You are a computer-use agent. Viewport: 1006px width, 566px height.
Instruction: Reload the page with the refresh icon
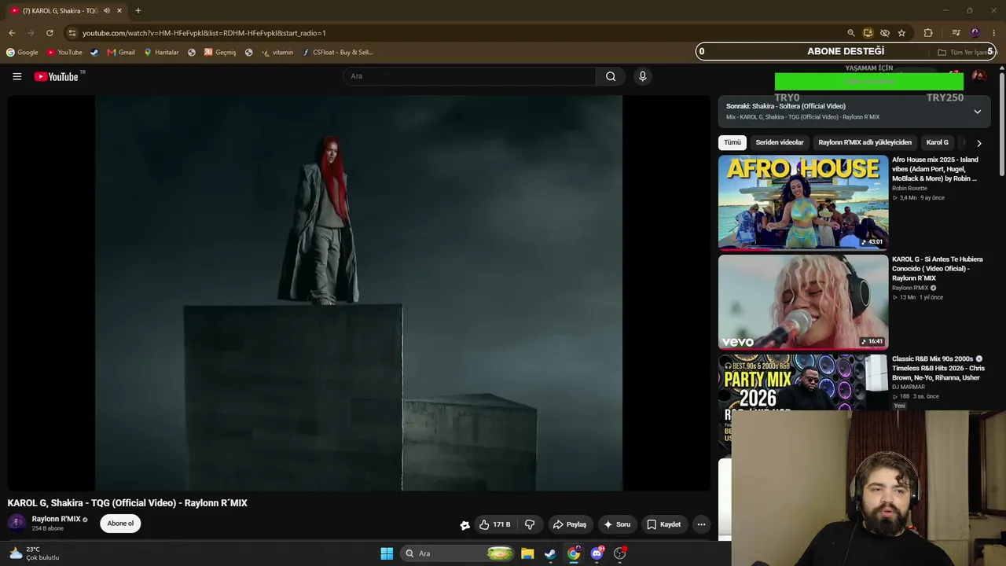50,33
